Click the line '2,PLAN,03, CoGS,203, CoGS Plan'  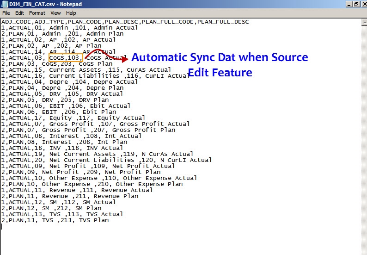point(57,64)
